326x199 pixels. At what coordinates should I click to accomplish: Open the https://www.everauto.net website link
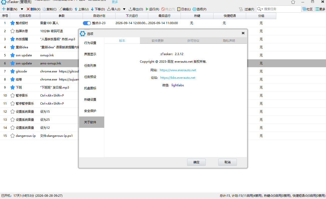coord(178,70)
